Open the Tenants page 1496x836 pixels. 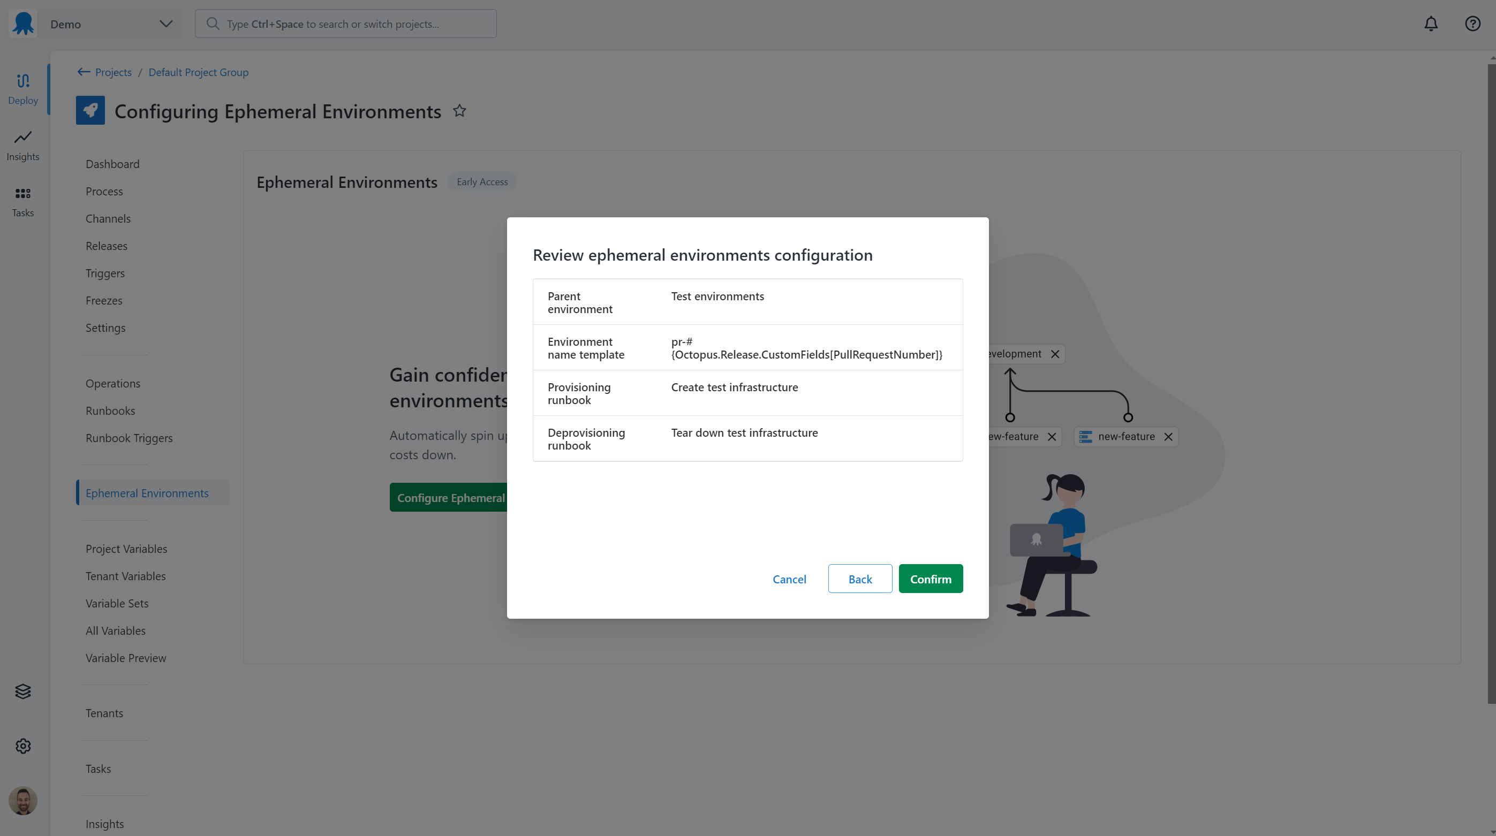[x=104, y=713]
